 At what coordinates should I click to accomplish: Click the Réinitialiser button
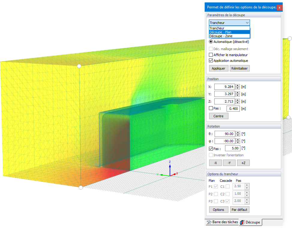[239, 68]
